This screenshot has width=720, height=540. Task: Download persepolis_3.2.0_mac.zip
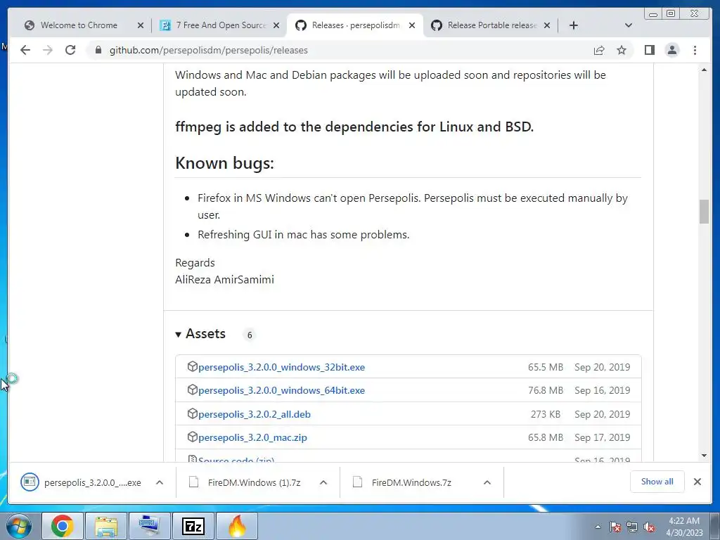[x=252, y=437]
